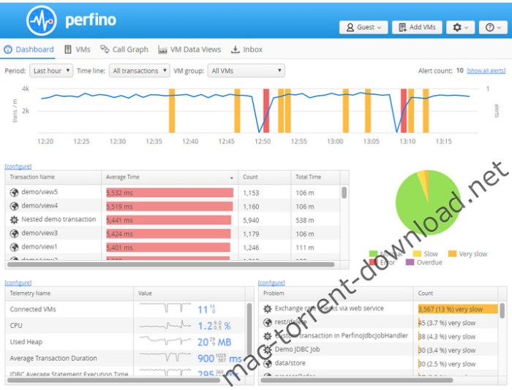Click the Slow legend yellow swatch
This screenshot has width=512, height=390.
pos(417,253)
